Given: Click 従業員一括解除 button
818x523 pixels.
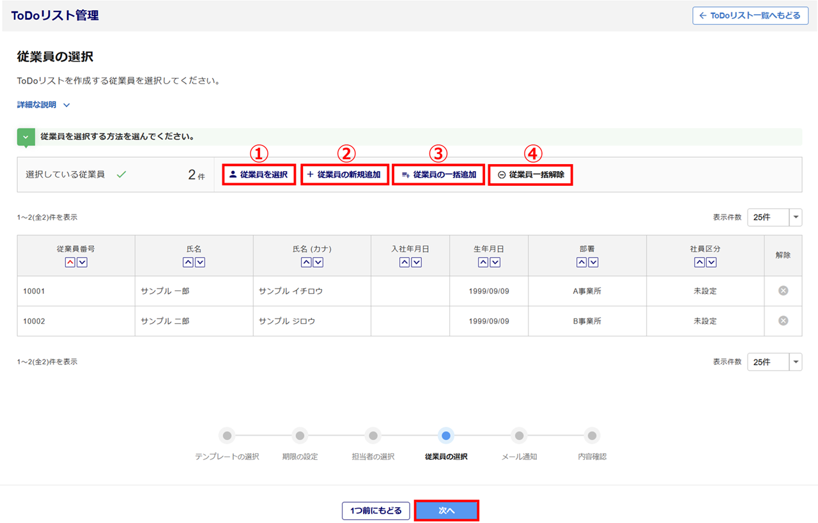Looking at the screenshot, I should (530, 174).
